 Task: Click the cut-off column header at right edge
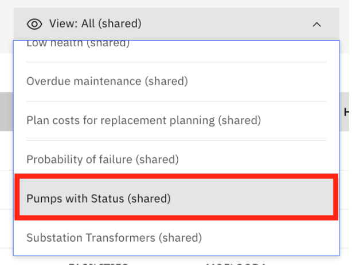click(x=346, y=111)
